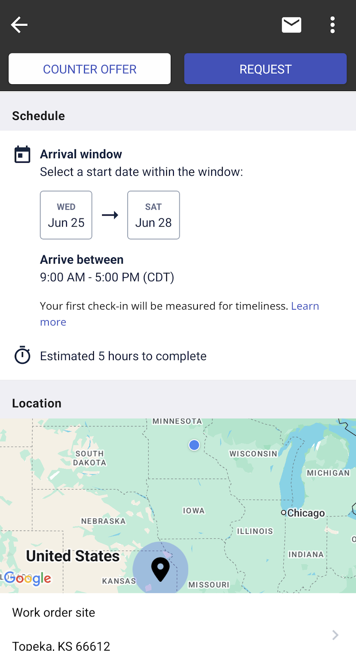The image size is (356, 651).
Task: Tap the back arrow icon
Action: tap(19, 25)
